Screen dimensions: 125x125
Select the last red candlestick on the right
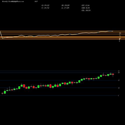point(113,74)
